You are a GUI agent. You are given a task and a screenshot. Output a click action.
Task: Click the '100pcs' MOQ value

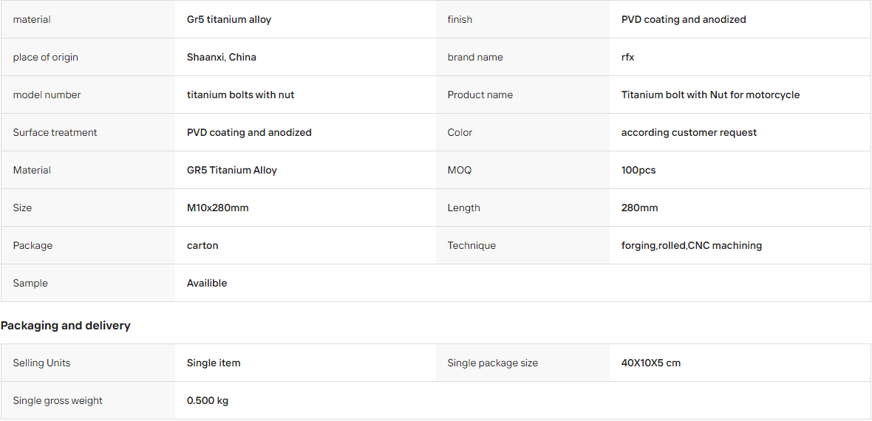tap(638, 170)
